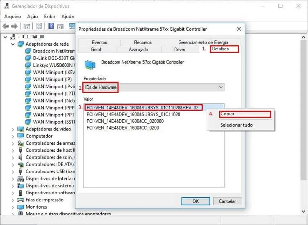Toggle the action pane toolbar icon

60,26
